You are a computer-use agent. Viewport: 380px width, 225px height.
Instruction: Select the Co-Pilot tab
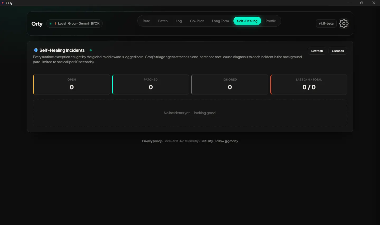(x=197, y=21)
